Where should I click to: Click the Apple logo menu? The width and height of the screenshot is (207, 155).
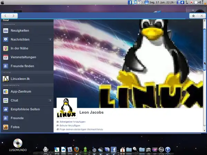click(x=2, y=2)
